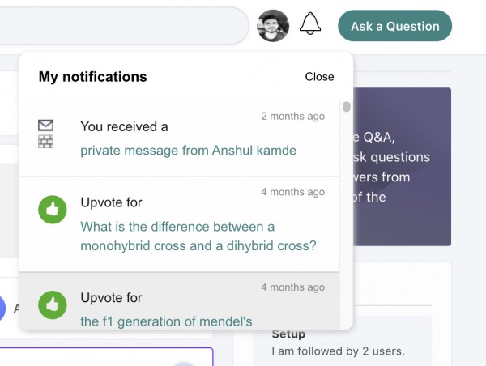This screenshot has height=366, width=486.
Task: Open the monohybrid versus dihybrid cross question
Action: [x=198, y=236]
